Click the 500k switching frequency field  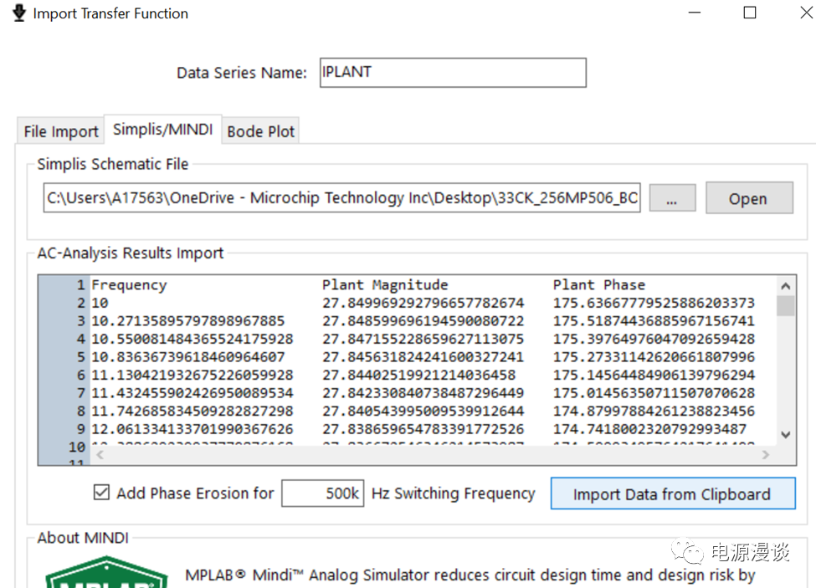point(323,493)
